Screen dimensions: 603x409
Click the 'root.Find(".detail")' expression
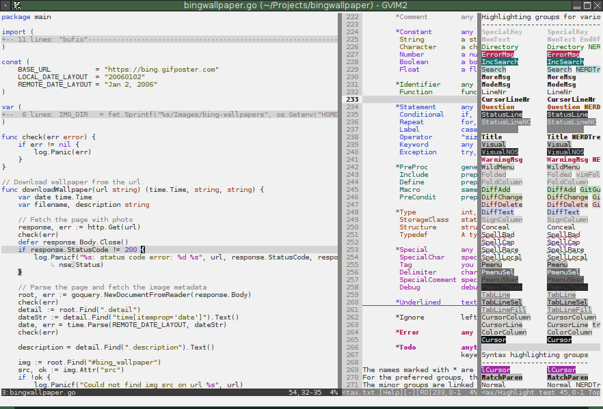(100, 310)
